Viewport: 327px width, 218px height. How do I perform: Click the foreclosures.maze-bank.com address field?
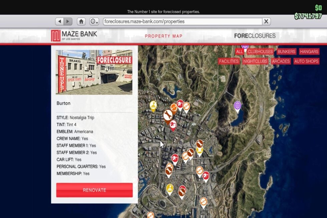pos(182,21)
